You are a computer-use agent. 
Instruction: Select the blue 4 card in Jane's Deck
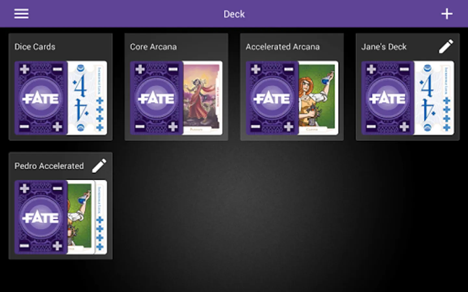pos(434,98)
